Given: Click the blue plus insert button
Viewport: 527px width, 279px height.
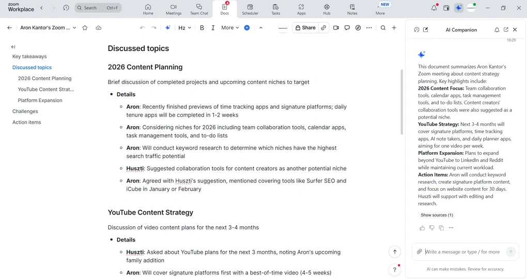Looking at the screenshot, I should point(246,28).
